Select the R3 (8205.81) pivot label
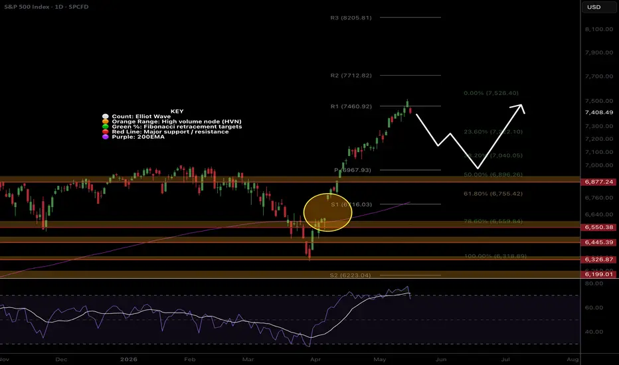Viewport: 619px width, 365px height. [351, 18]
